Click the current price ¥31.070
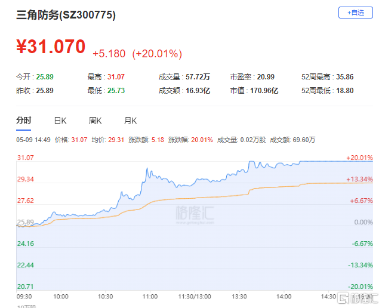 pos(51,47)
